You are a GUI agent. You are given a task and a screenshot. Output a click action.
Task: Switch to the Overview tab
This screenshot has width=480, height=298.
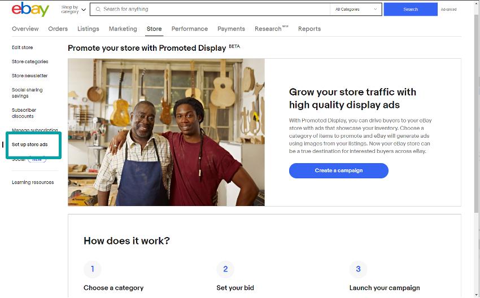click(25, 29)
